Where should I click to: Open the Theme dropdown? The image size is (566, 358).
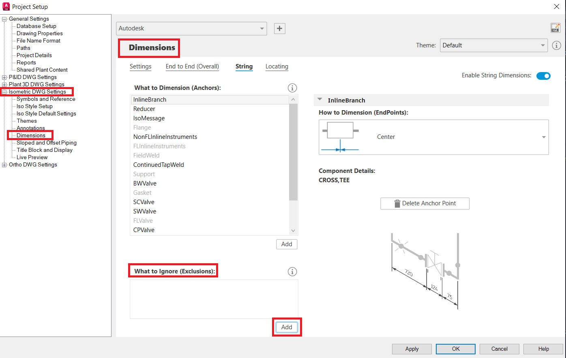coord(543,45)
